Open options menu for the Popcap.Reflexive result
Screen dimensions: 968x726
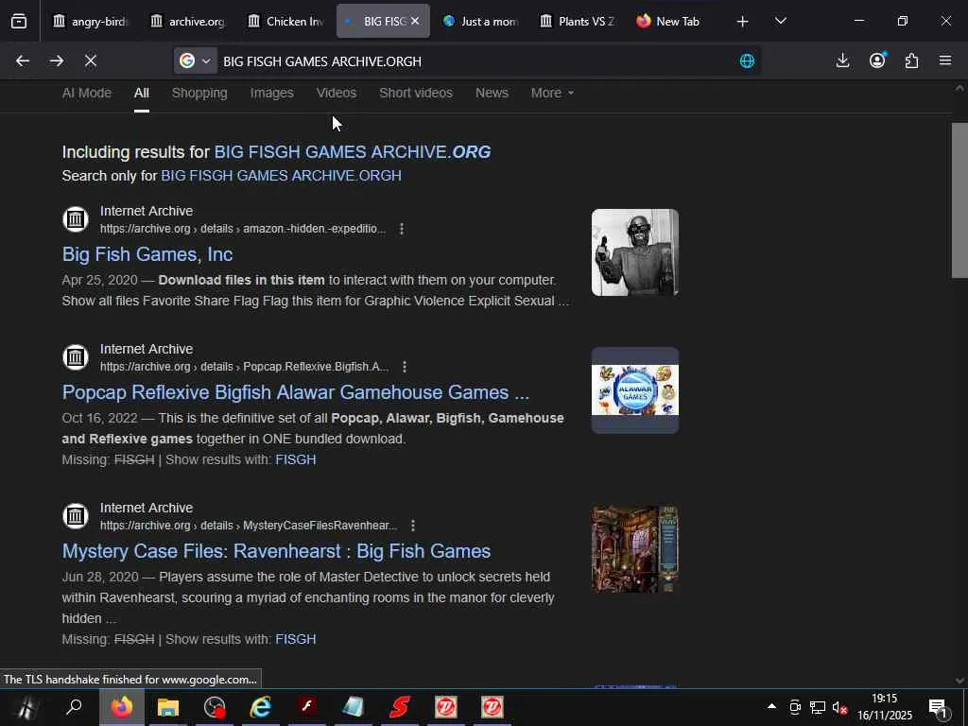(x=405, y=367)
